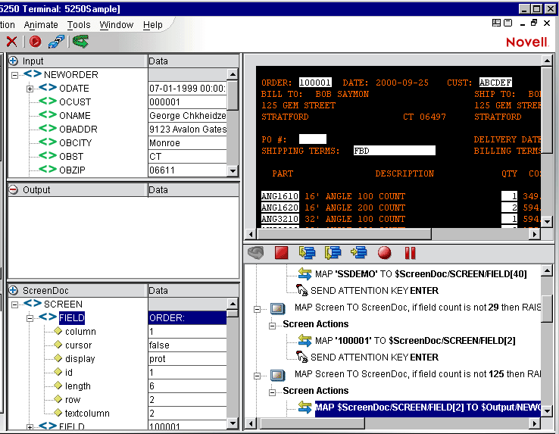Image resolution: width=559 pixels, height=434 pixels.
Task: Click the blue connection icon in toolbar
Action: 56,42
